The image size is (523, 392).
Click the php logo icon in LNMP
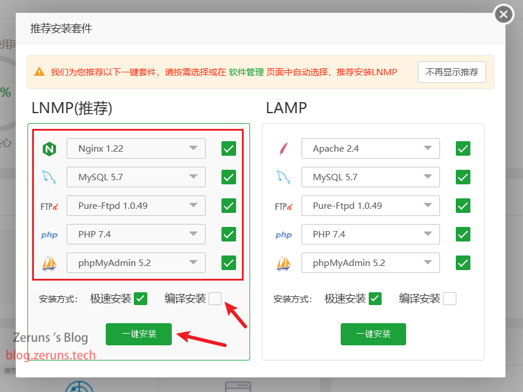tap(49, 235)
